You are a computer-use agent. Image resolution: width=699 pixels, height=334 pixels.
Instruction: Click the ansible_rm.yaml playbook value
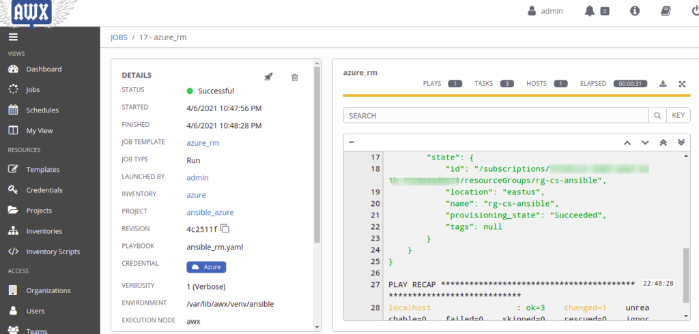(x=215, y=247)
